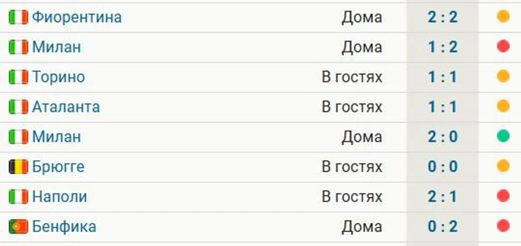Viewport: 521px width, 246px height.
Task: Open the Брюгге team link
Action: coord(58,167)
